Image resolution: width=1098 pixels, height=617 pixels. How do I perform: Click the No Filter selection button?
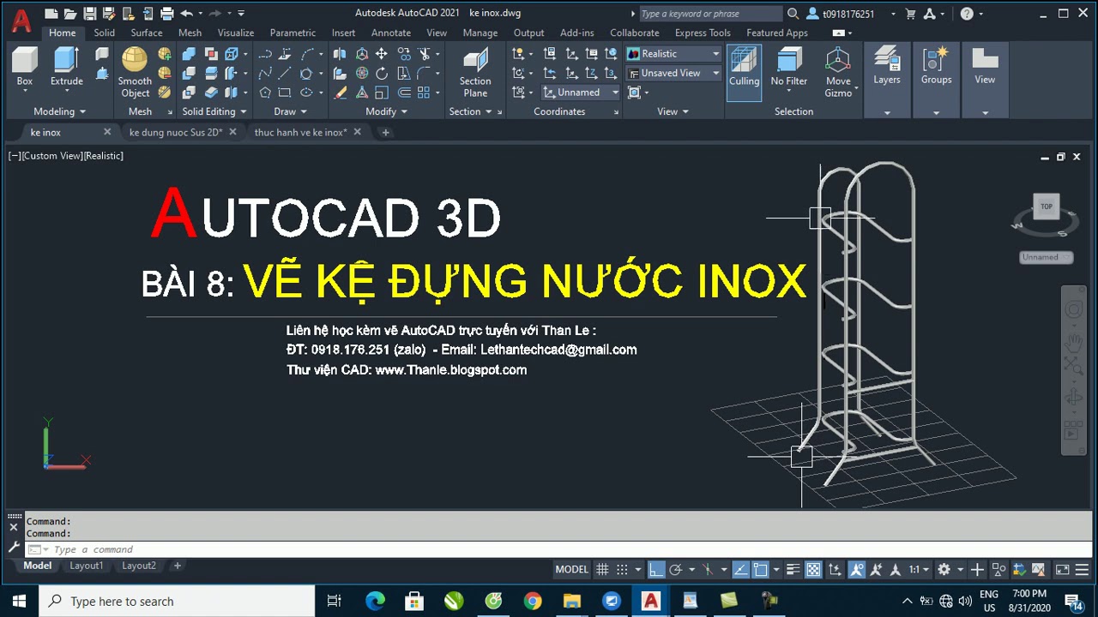pos(789,67)
